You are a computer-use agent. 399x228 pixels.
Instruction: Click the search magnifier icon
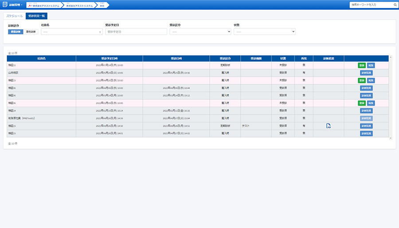(395, 5)
